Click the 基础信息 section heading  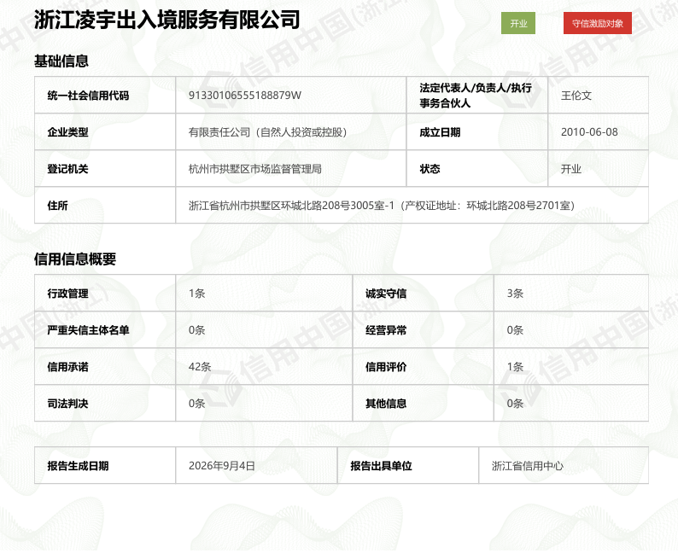tap(61, 61)
